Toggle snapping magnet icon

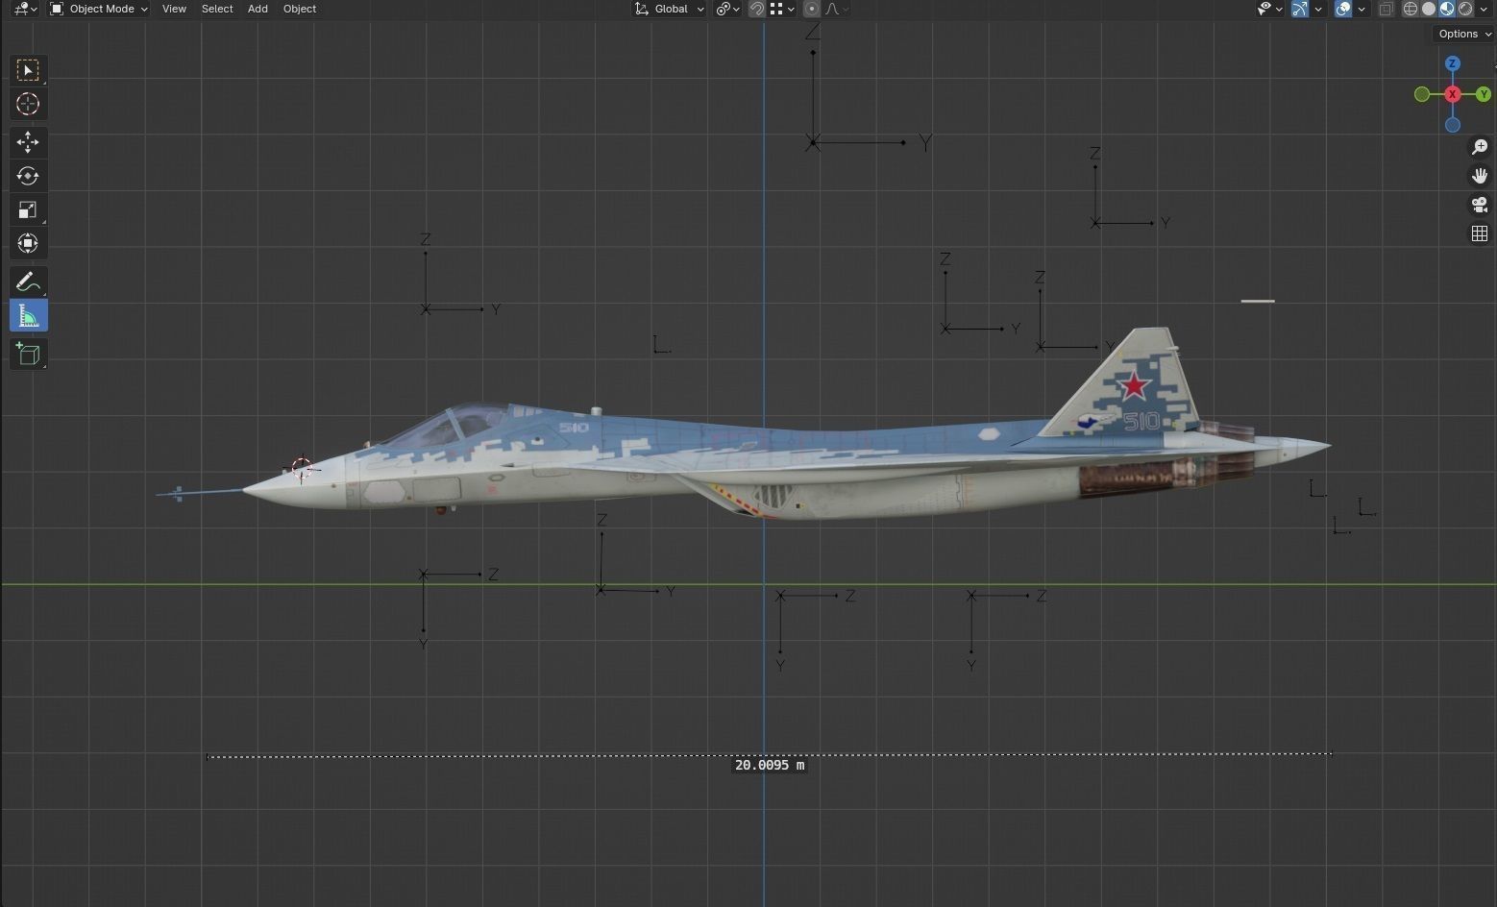click(757, 9)
